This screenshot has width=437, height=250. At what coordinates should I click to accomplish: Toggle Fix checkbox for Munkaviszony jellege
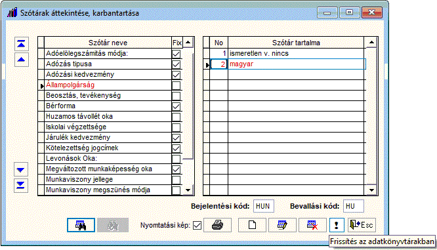point(176,180)
